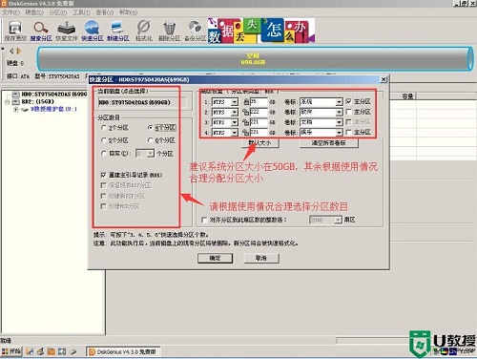This screenshot has width=477, height=359.
Task: Open 搜索分区 search partition tool
Action: pos(41,31)
